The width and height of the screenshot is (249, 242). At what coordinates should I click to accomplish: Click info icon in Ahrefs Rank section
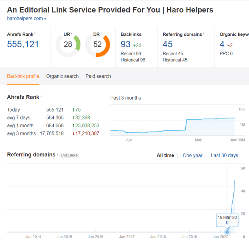(41, 96)
